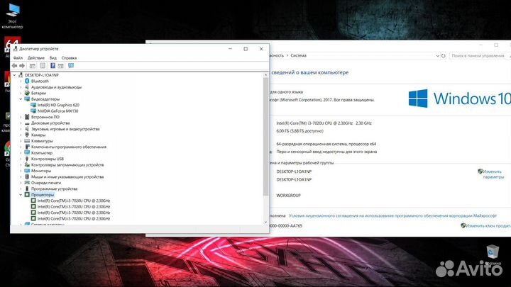Click Изменить параметры link

coord(493,174)
